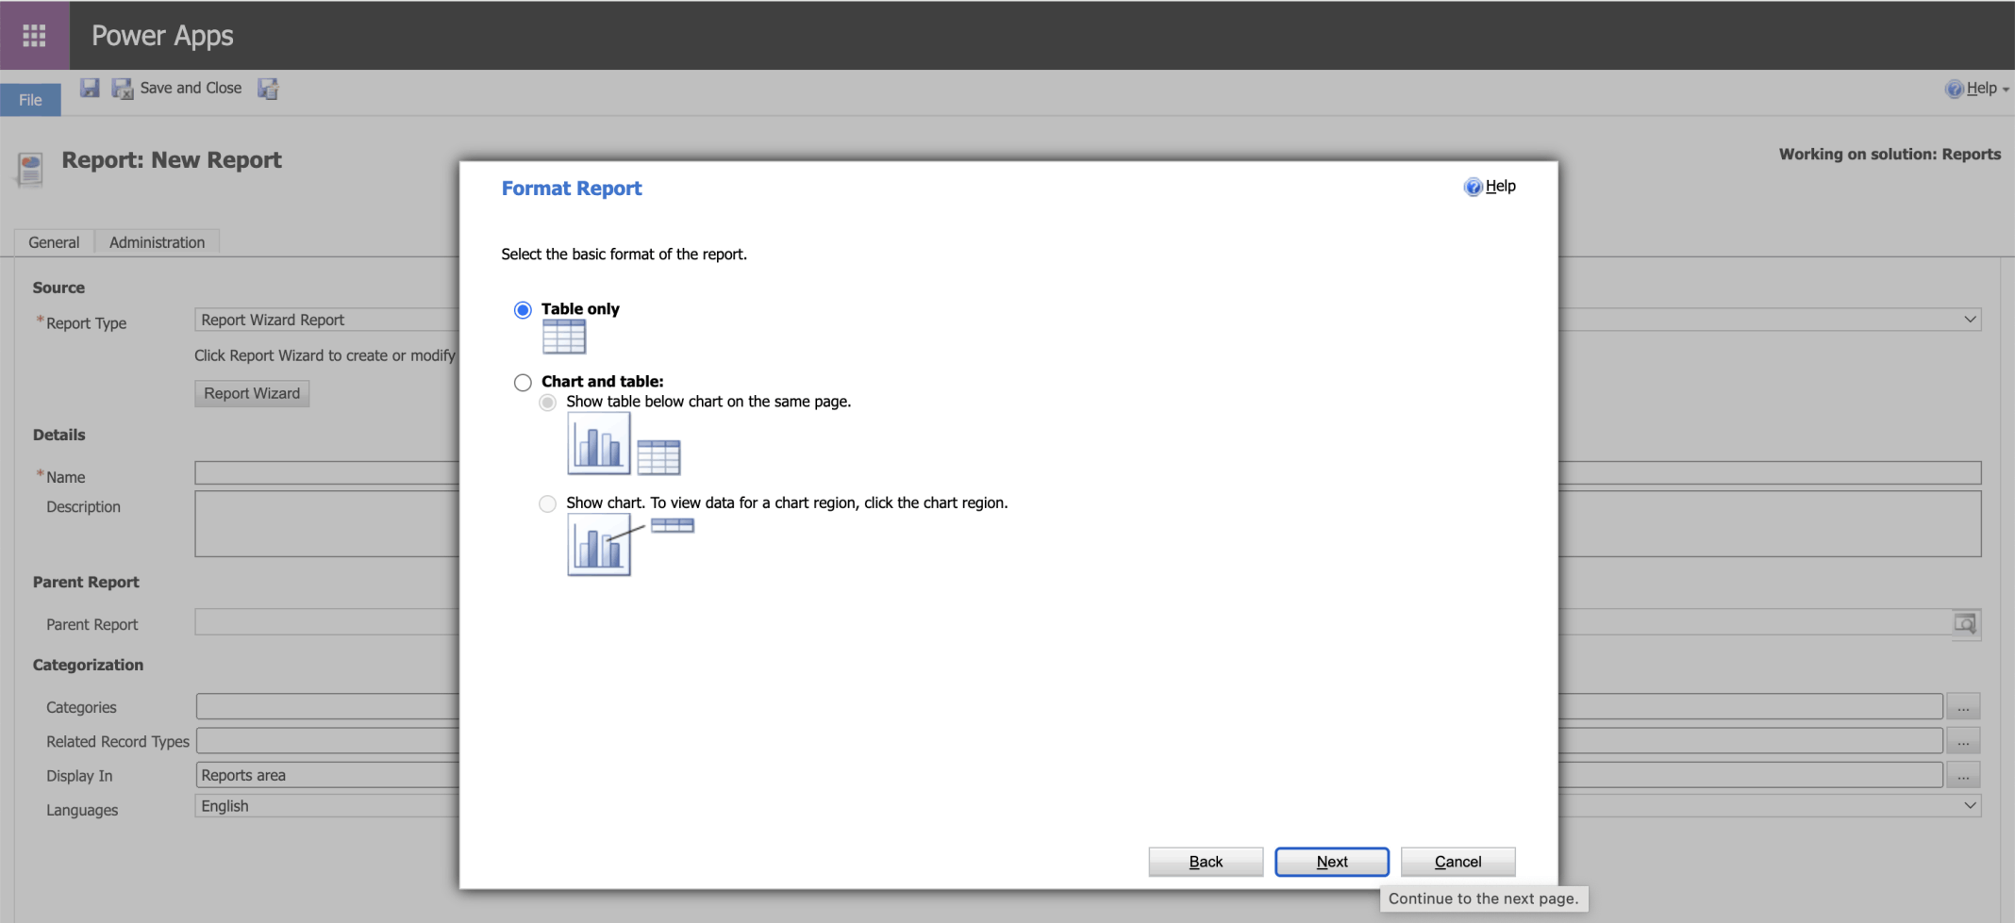
Task: Click the Table only format thumbnail
Action: point(564,337)
